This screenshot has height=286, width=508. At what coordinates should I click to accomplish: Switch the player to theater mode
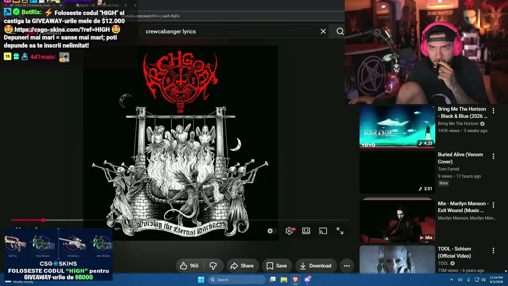coord(306,231)
